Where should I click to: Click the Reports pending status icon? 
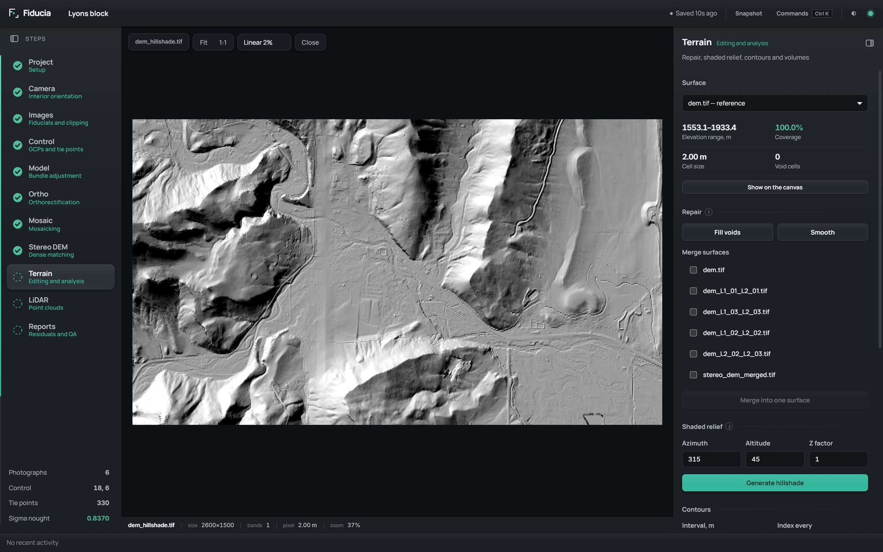18,330
